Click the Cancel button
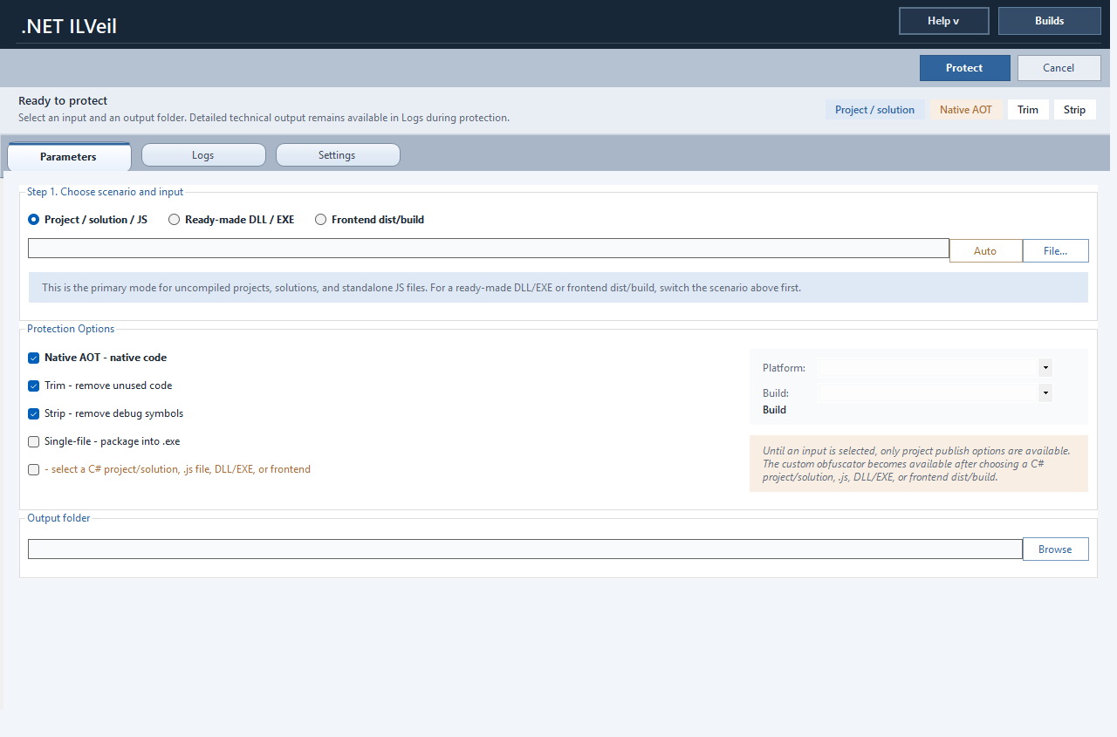The height and width of the screenshot is (737, 1117). 1059,67
